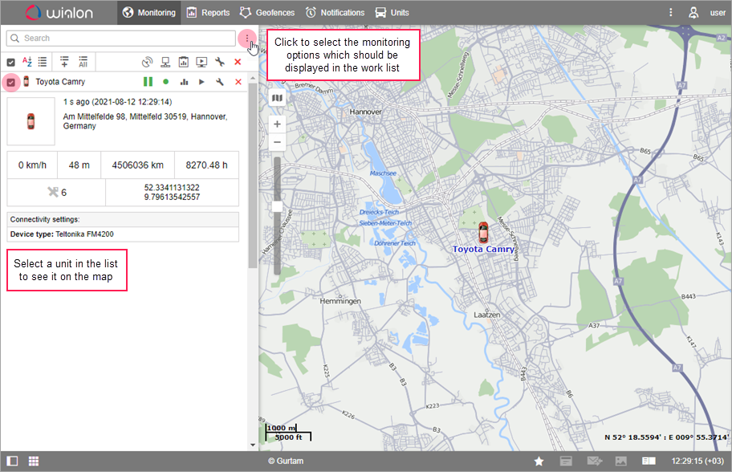The height and width of the screenshot is (472, 732).
Task: Click header wrench properties icon
Action: click(x=220, y=62)
